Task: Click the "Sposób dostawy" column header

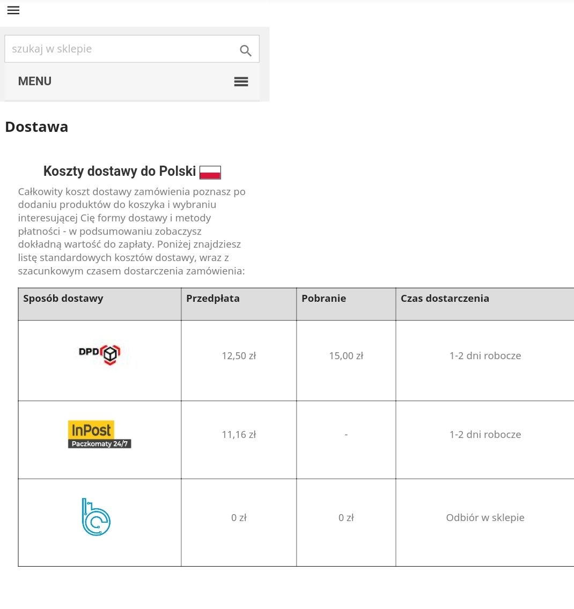Action: click(x=63, y=299)
